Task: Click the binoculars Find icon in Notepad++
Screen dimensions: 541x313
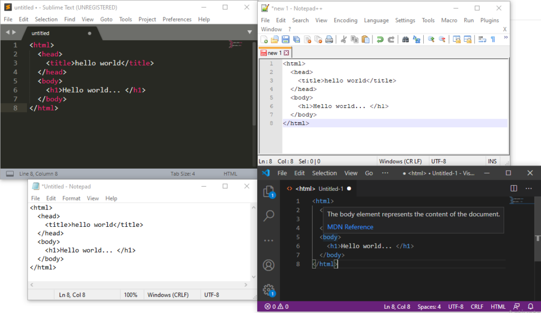Action: (x=405, y=40)
